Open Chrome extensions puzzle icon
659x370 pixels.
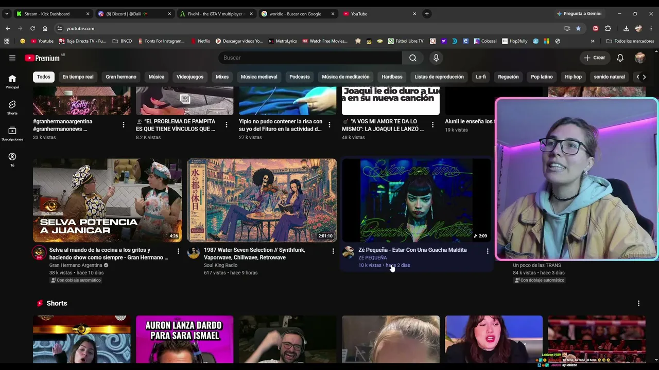point(608,28)
